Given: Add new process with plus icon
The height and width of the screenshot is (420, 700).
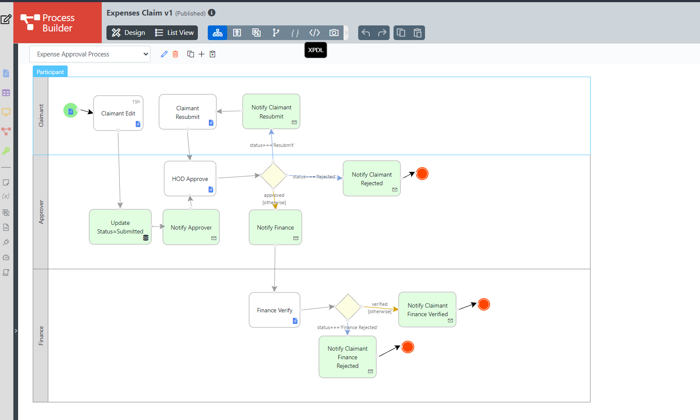Looking at the screenshot, I should point(201,54).
